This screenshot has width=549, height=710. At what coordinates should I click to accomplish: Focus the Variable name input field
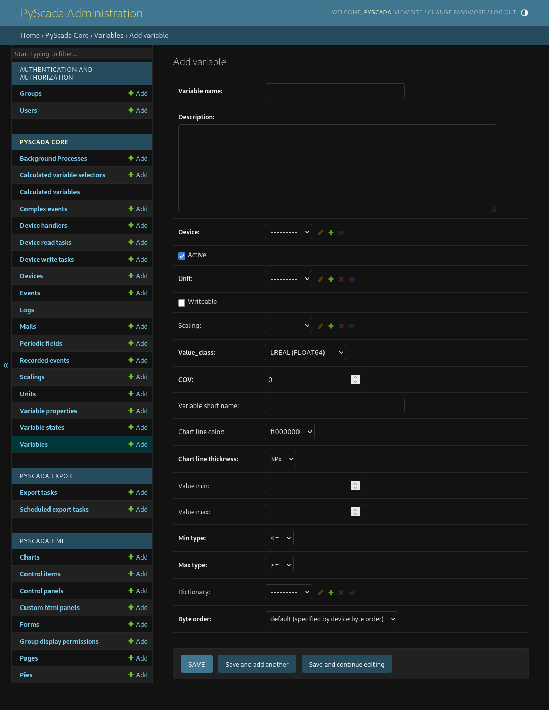335,91
